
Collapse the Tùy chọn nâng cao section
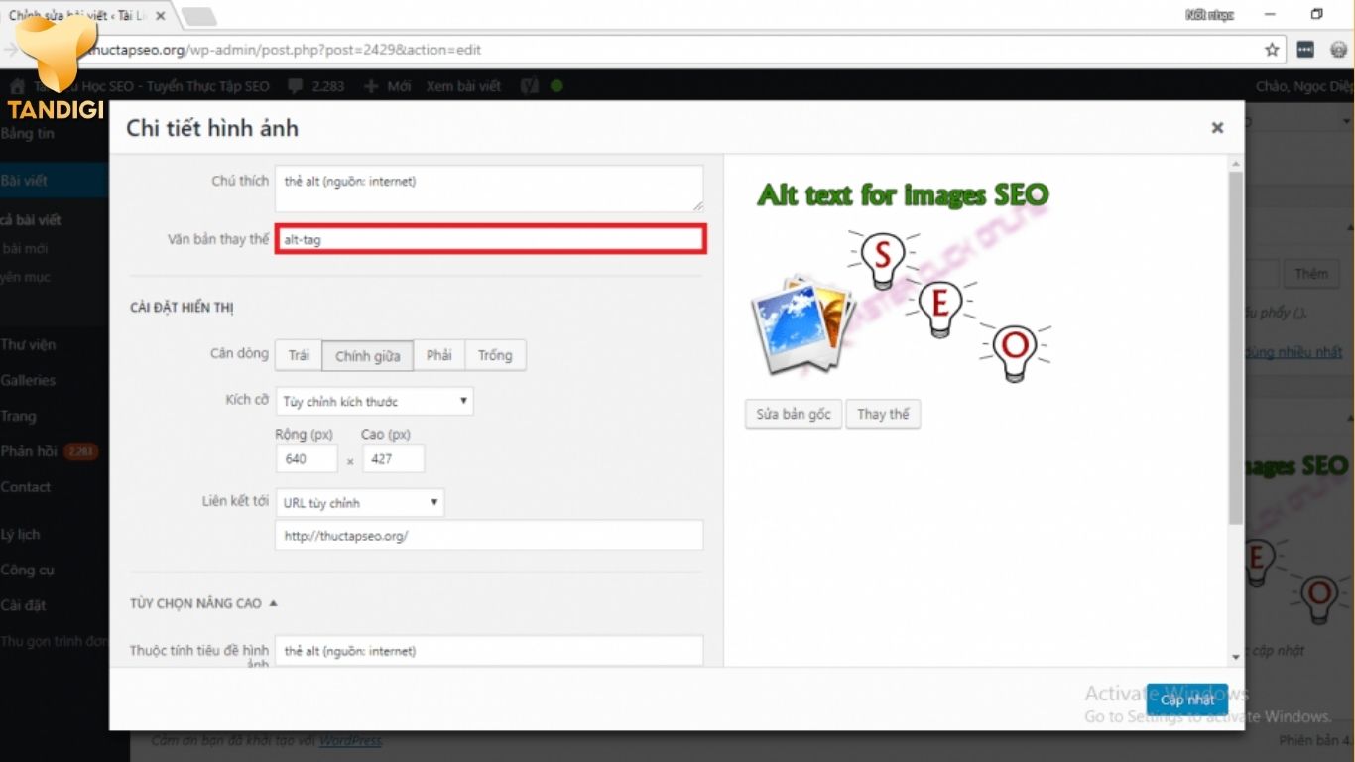[x=204, y=603]
